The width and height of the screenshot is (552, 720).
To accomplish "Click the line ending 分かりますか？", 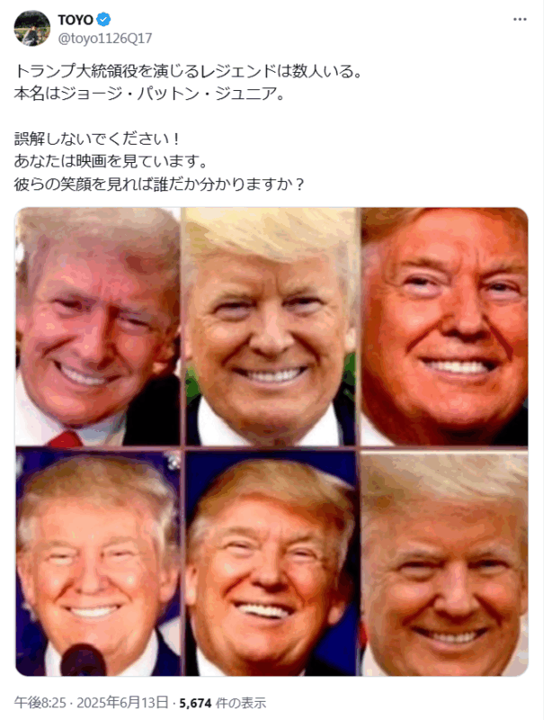I will (x=159, y=184).
